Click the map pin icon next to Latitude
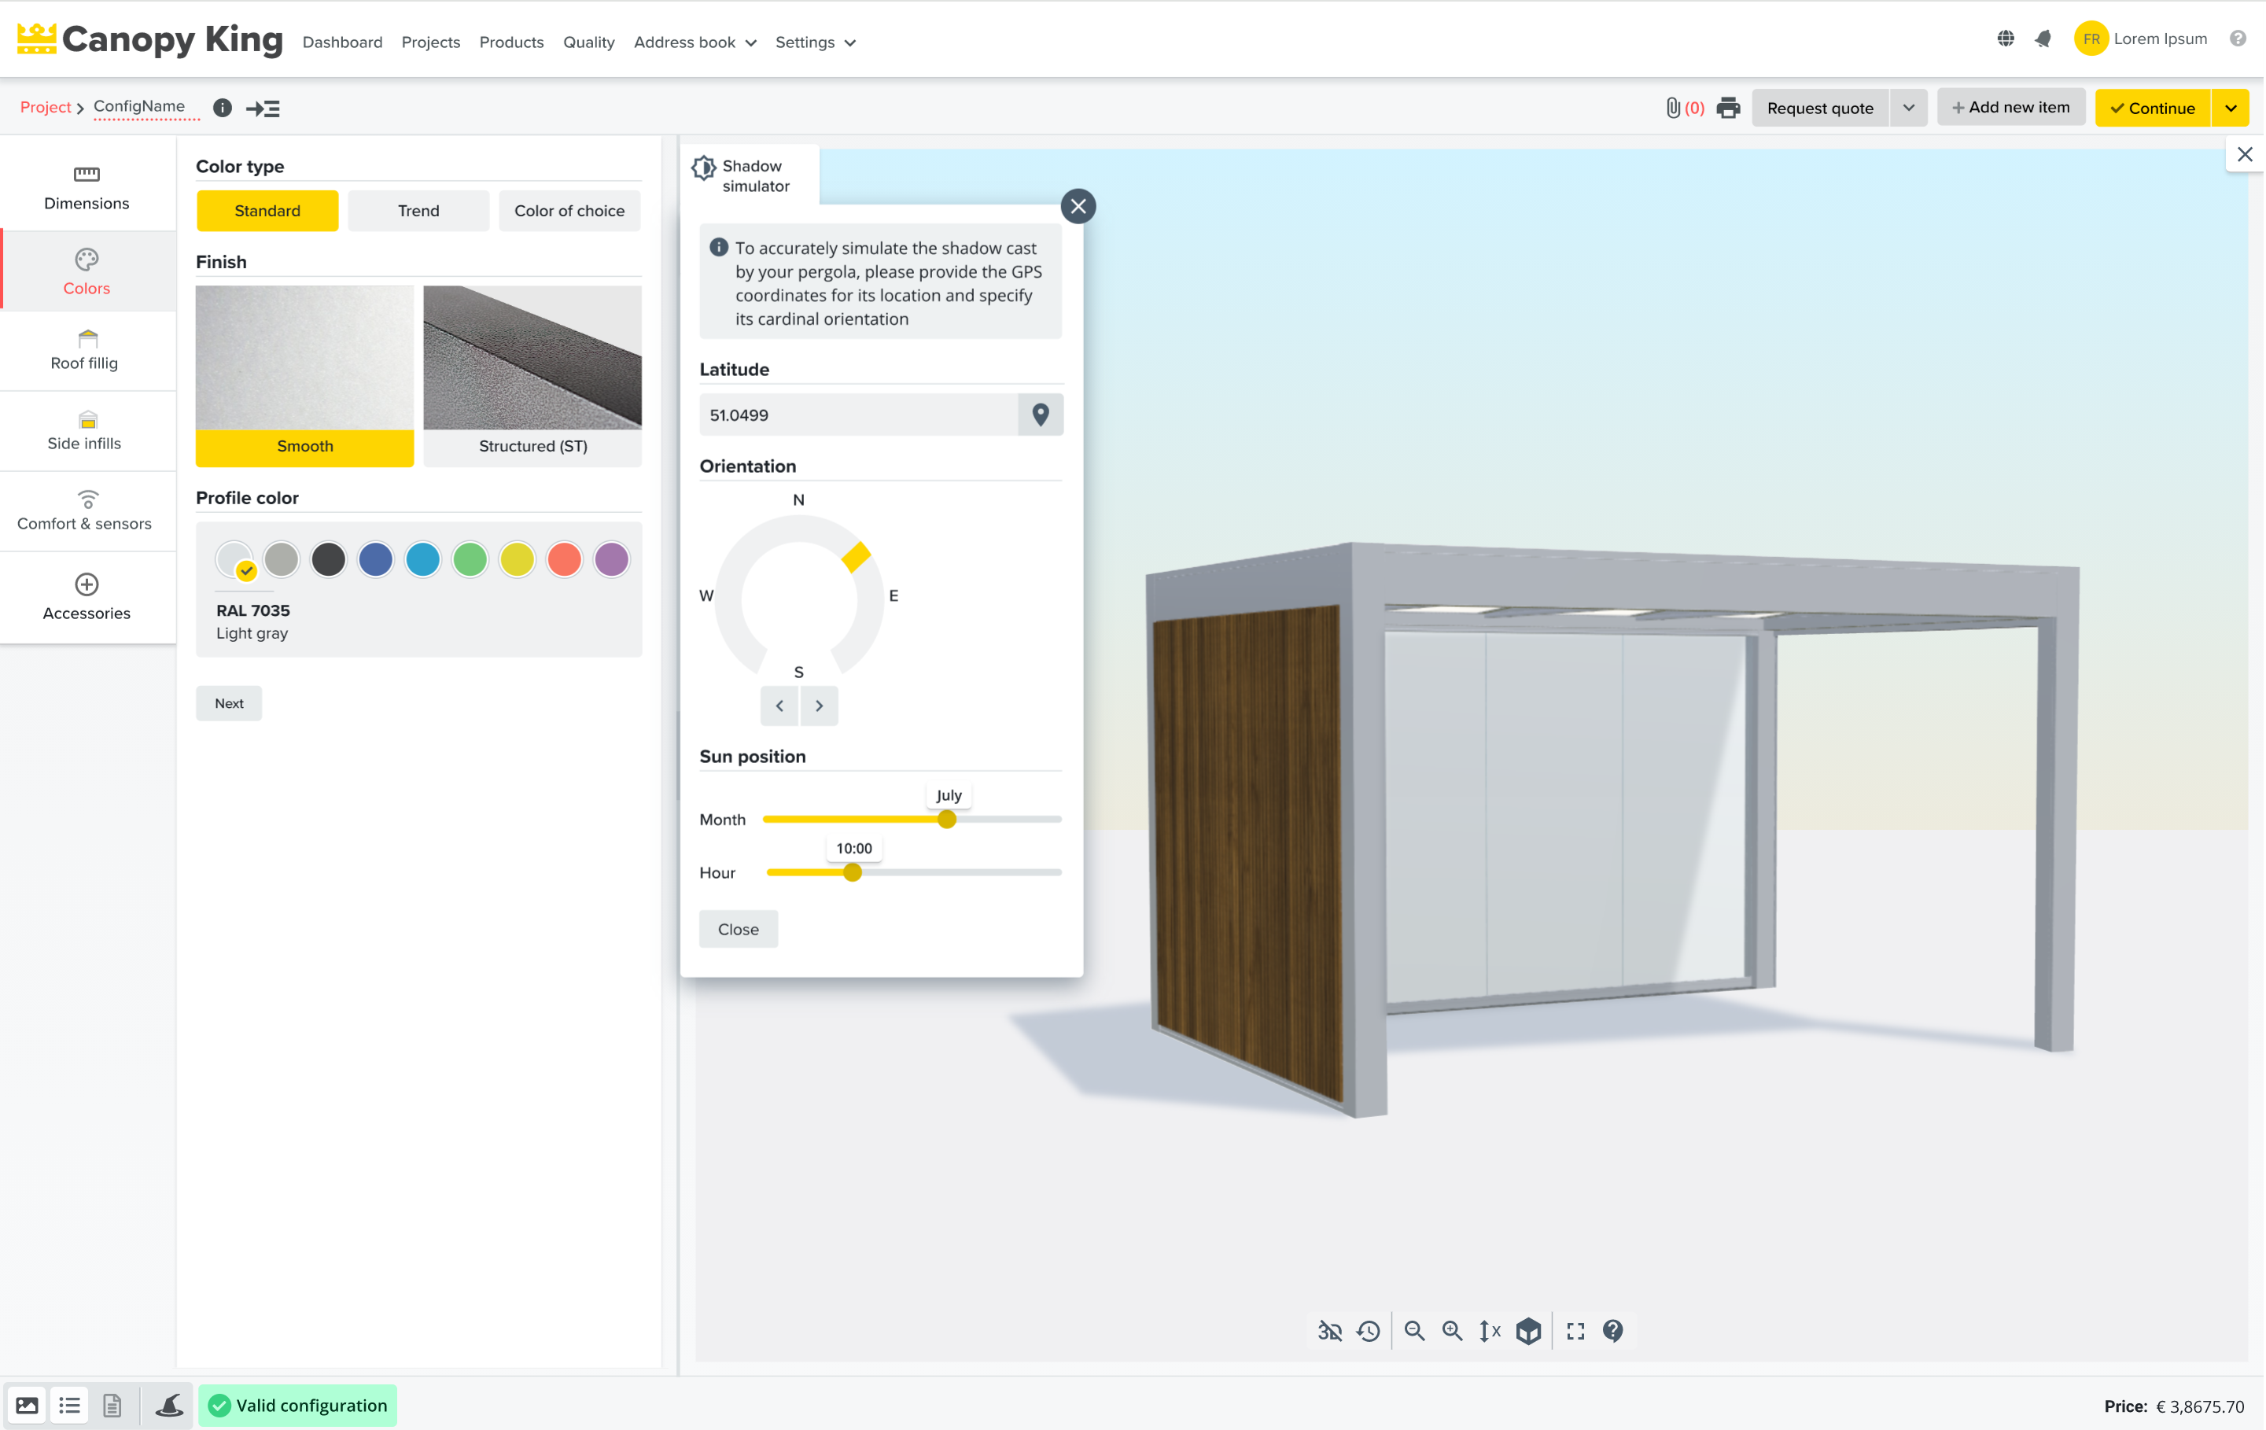 [x=1040, y=415]
